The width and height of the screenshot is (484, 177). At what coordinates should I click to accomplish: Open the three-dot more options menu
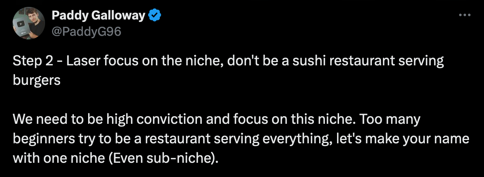[465, 15]
